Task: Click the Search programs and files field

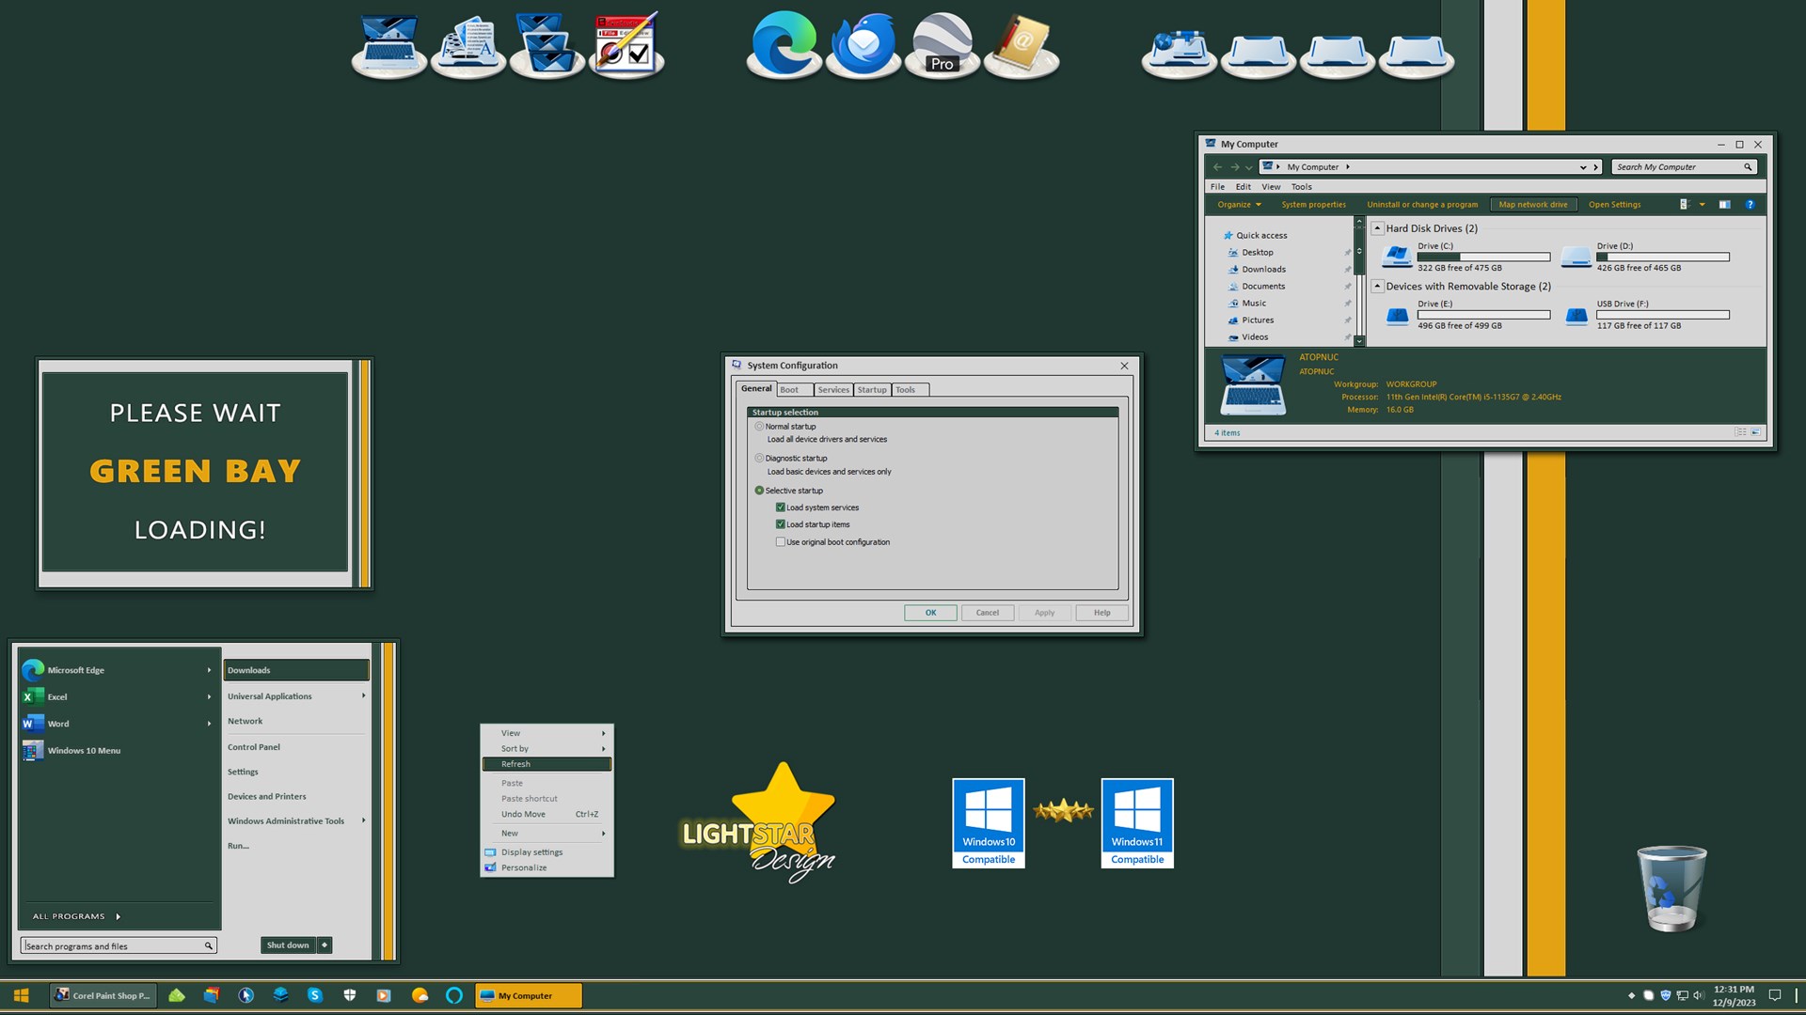Action: pos(113,946)
